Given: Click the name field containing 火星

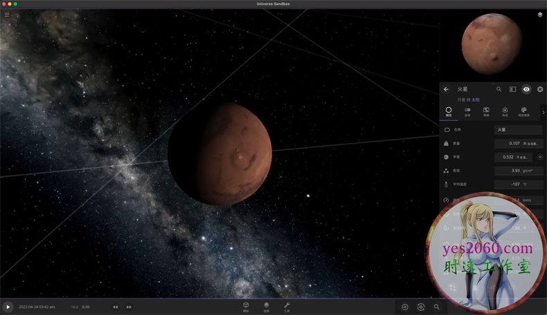Looking at the screenshot, I should 518,130.
